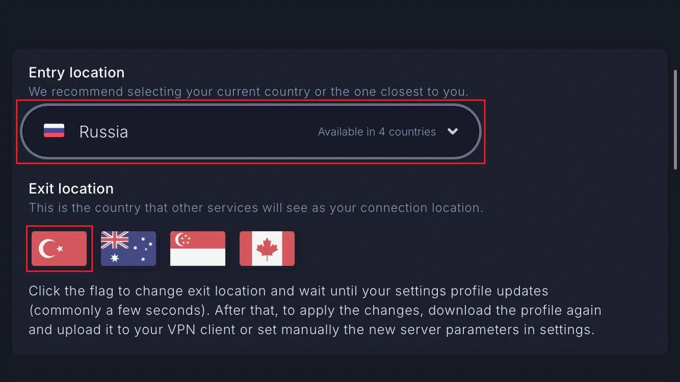This screenshot has height=382, width=680.
Task: Click the Union Jack on the Australia flag
Action: click(115, 240)
